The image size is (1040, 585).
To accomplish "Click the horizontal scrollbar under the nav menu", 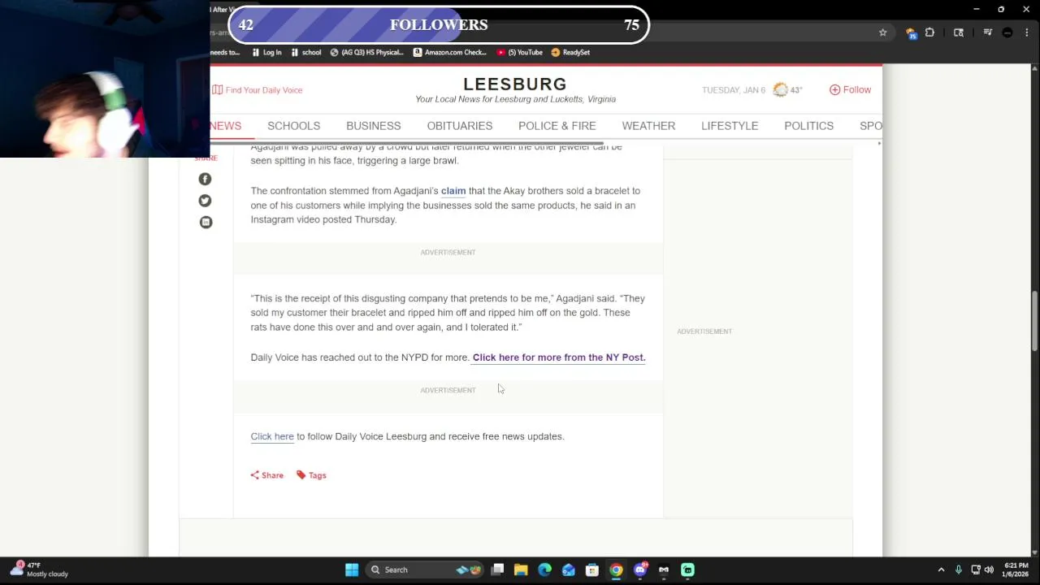I will (406, 144).
